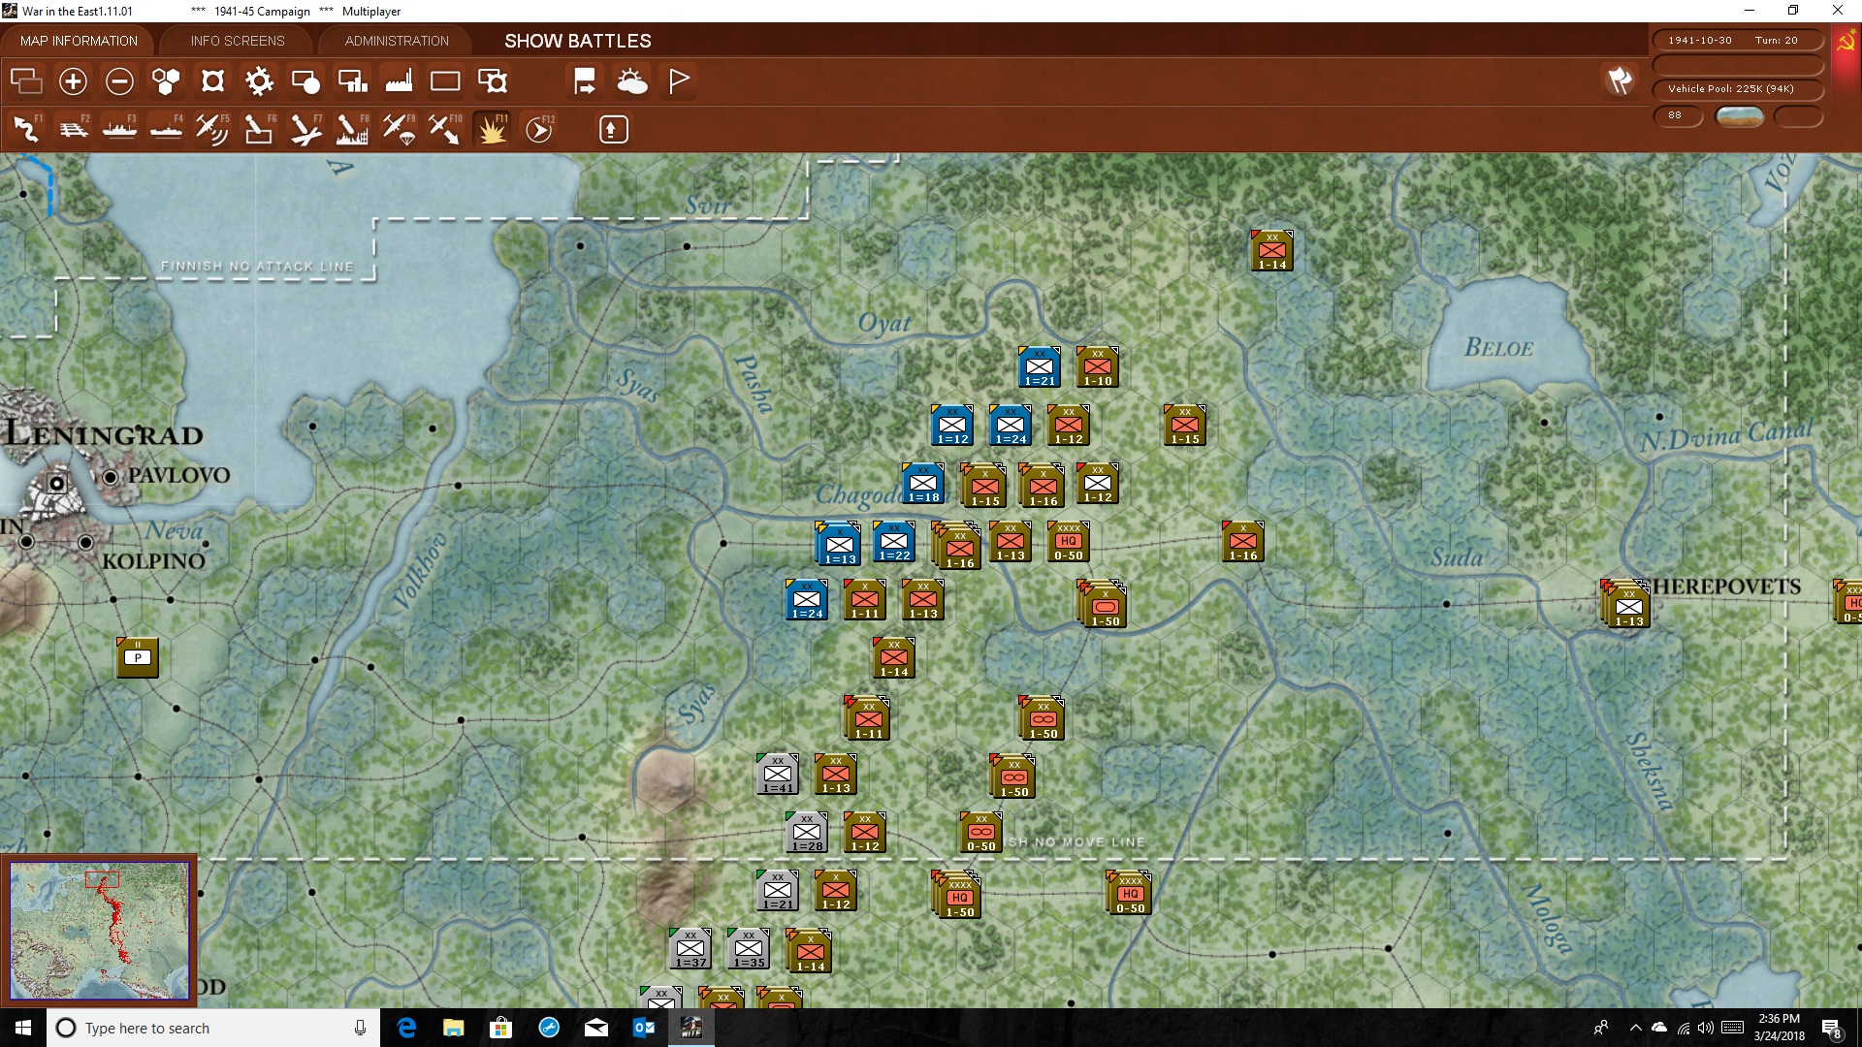Click the pill showing 88
This screenshot has height=1047, width=1862.
[x=1677, y=115]
